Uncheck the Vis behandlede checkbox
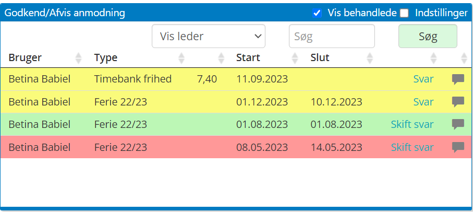Screen dimensions: 473x212 click(317, 13)
